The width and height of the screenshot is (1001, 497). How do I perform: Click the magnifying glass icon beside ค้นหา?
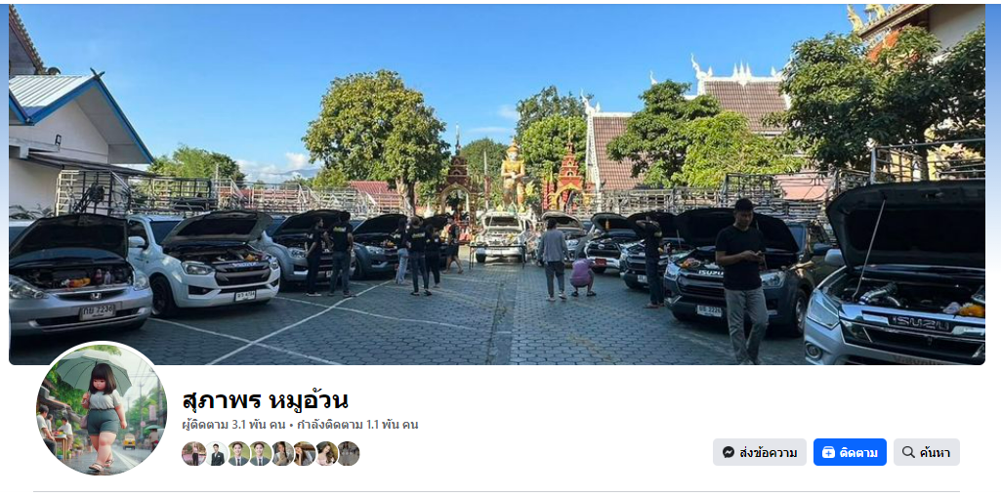point(908,452)
